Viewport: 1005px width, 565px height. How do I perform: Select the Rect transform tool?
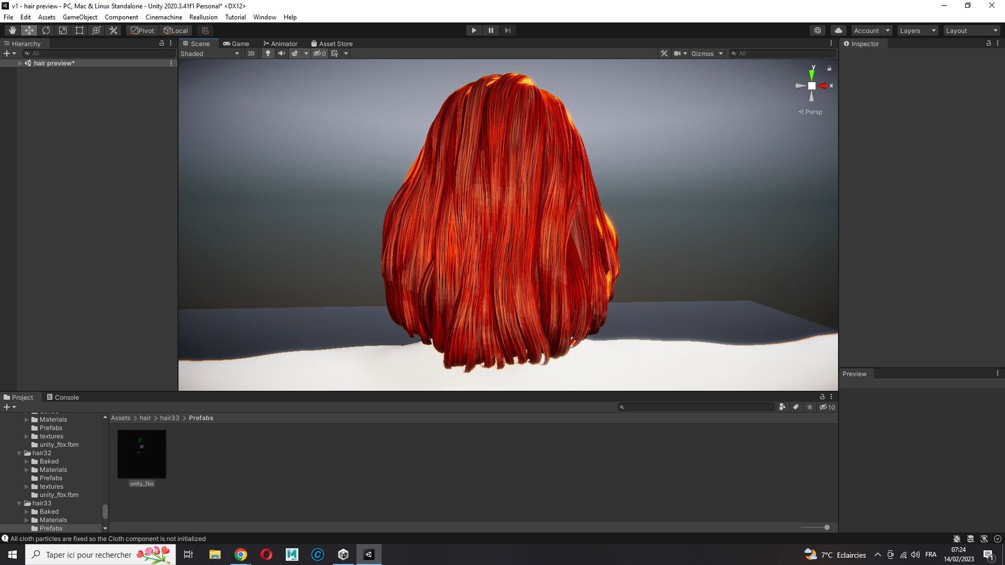pos(79,31)
